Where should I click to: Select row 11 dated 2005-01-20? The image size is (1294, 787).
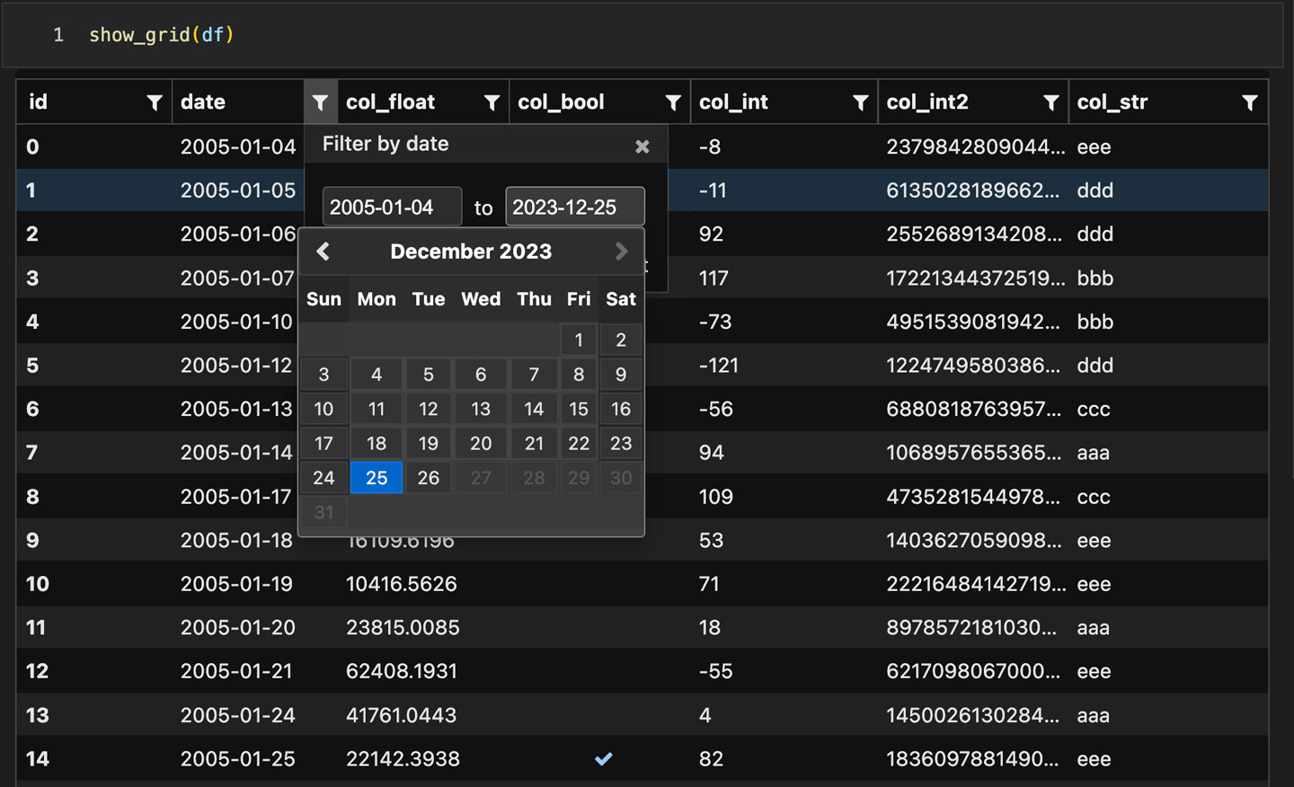pos(237,628)
